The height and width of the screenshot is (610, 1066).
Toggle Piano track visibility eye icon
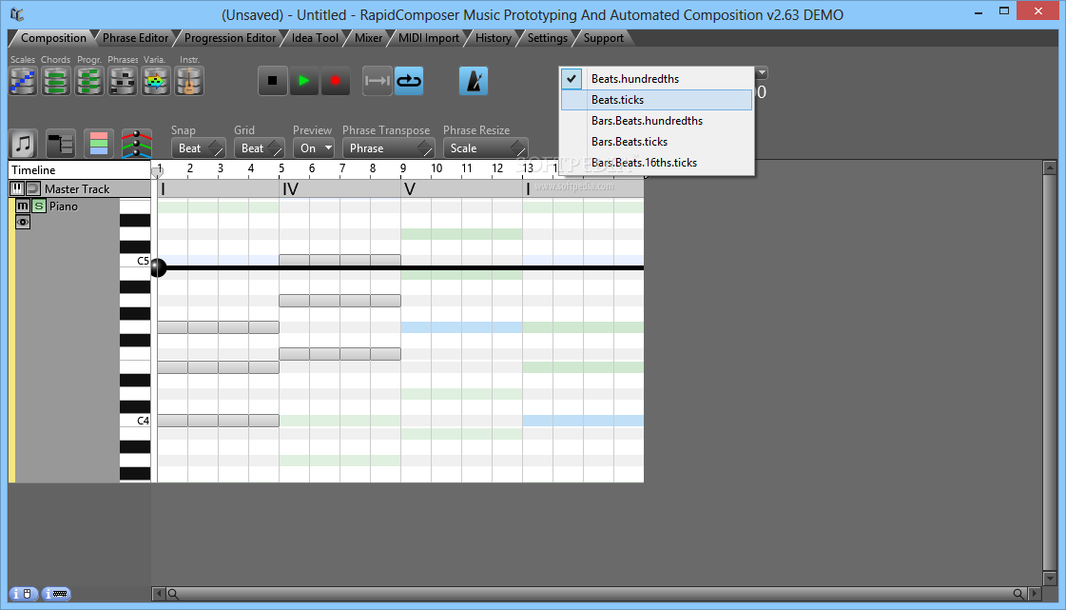tap(23, 223)
